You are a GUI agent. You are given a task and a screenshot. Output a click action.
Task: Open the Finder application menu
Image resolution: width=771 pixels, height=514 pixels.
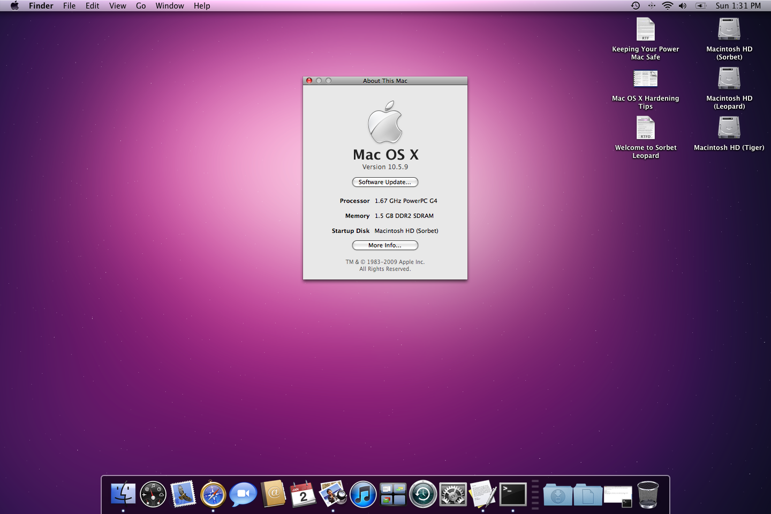[41, 6]
